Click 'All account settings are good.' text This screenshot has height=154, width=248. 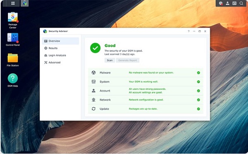pos(145,93)
